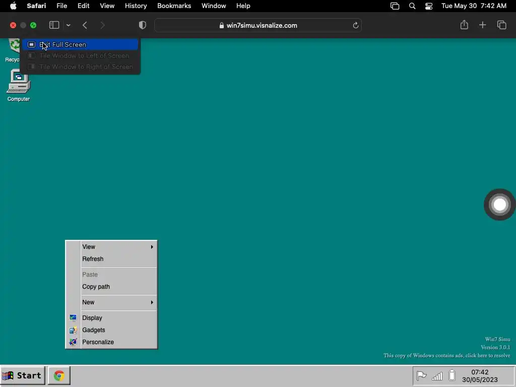Choose Refresh in the context menu
This screenshot has height=387, width=516.
click(111, 259)
